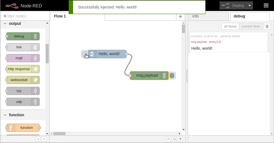The image size is (274, 143).
Task: Reset canvas zoom with circle button
Action: pos(174,139)
